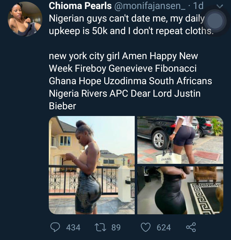Tap the floating gray circle button
Image resolution: width=231 pixels, height=240 pixels.
pos(215,21)
